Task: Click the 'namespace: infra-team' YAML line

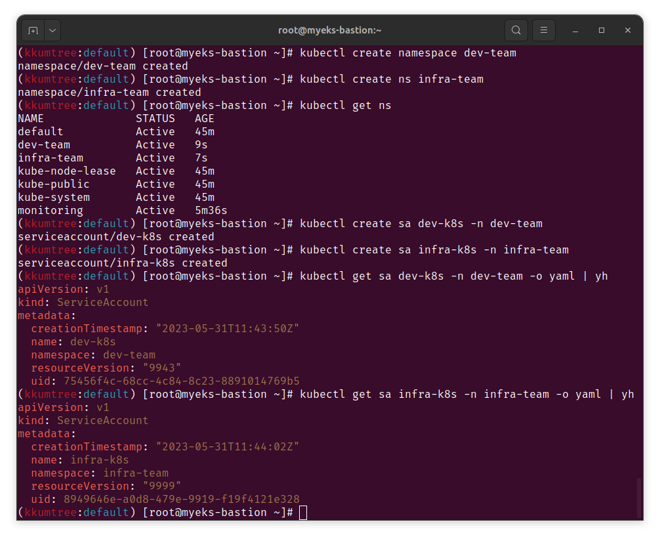Action: [100, 473]
